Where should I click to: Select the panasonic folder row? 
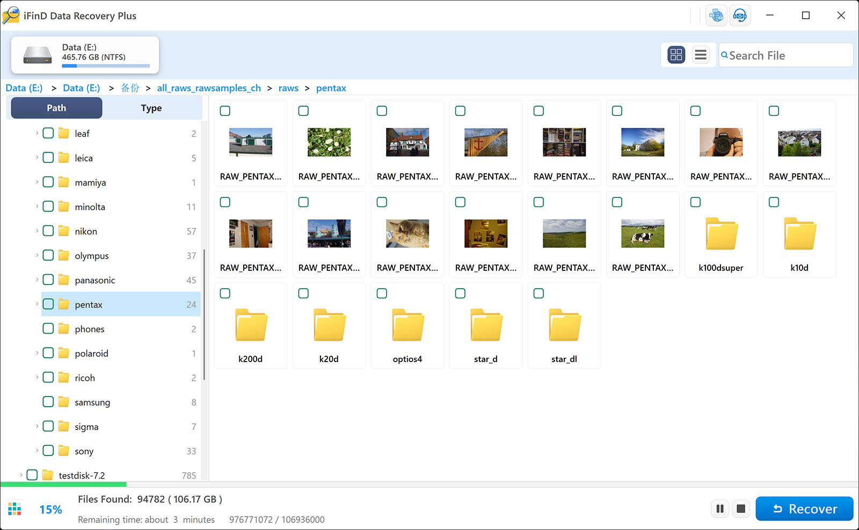pyautogui.click(x=121, y=280)
